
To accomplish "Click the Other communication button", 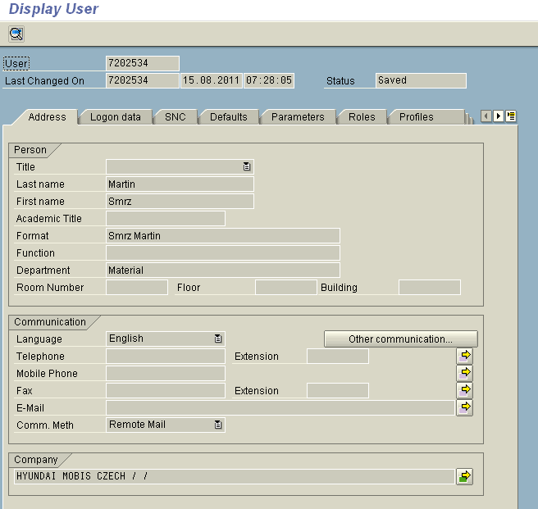I will point(400,339).
